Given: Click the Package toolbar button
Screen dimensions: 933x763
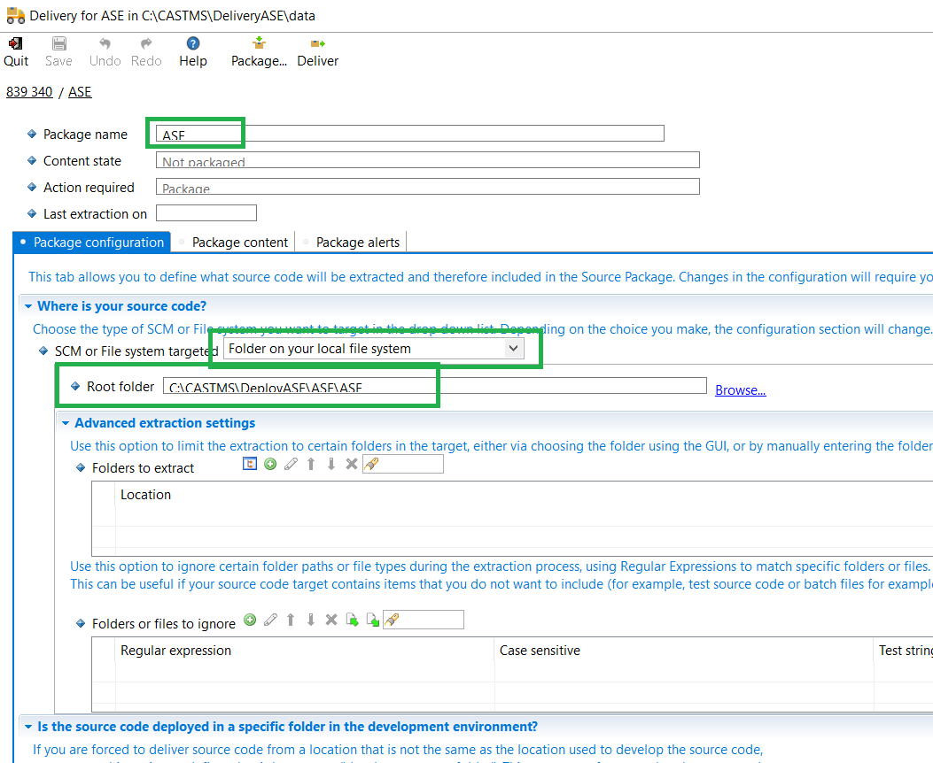Looking at the screenshot, I should pos(259,51).
